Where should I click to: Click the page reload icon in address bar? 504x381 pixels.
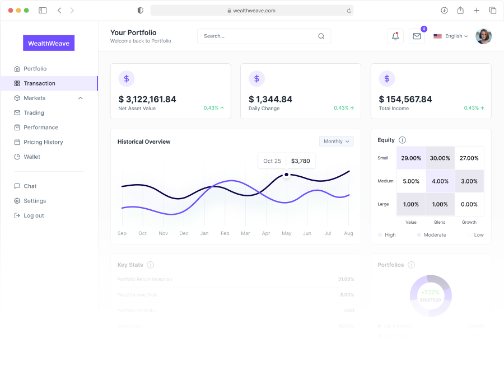point(349,11)
